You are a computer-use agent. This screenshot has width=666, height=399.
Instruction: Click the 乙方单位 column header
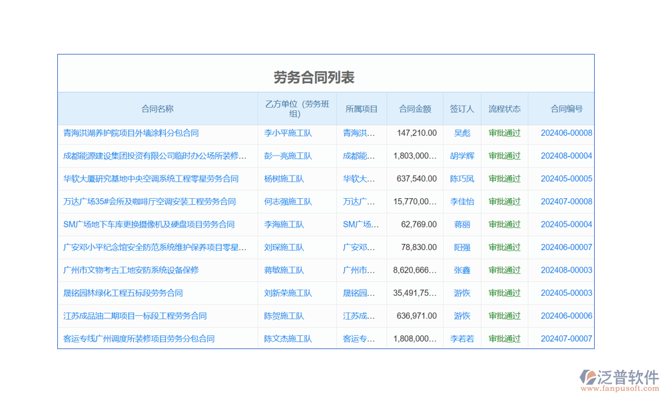(x=297, y=109)
